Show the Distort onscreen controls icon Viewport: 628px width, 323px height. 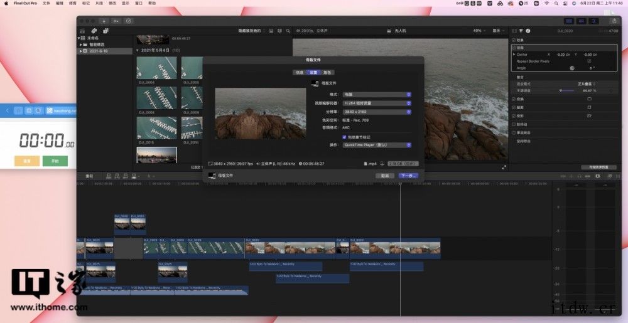(x=589, y=115)
